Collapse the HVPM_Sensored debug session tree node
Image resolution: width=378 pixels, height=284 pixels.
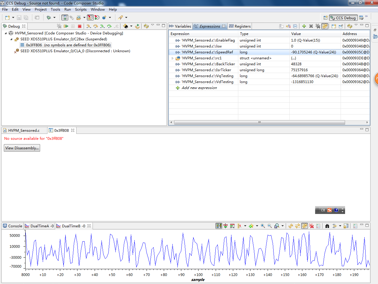6,33
